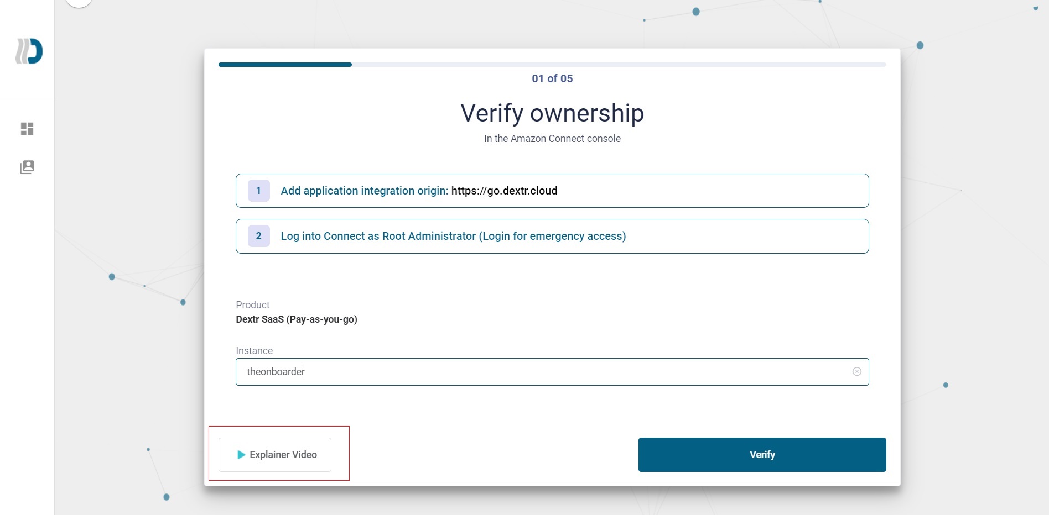Open the contacts library icon in the sidebar
The image size is (1049, 515).
[x=27, y=167]
